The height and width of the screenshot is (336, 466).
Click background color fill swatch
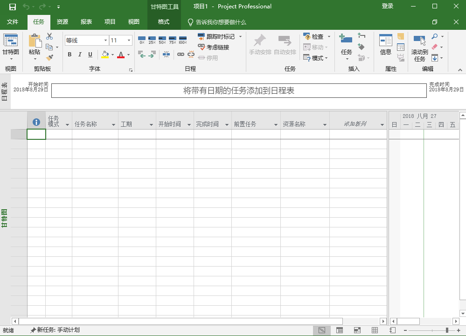click(x=105, y=55)
